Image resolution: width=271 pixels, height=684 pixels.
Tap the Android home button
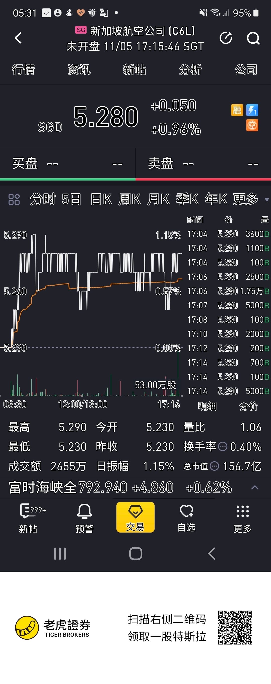(135, 554)
